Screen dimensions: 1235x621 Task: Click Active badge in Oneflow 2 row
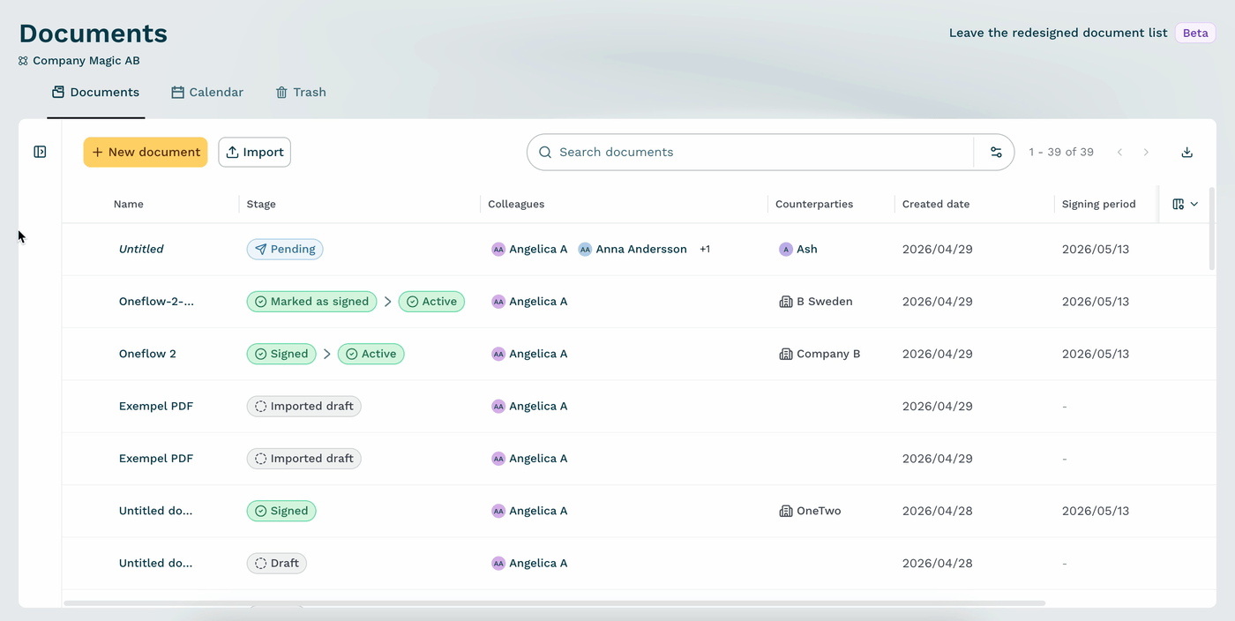pyautogui.click(x=370, y=354)
